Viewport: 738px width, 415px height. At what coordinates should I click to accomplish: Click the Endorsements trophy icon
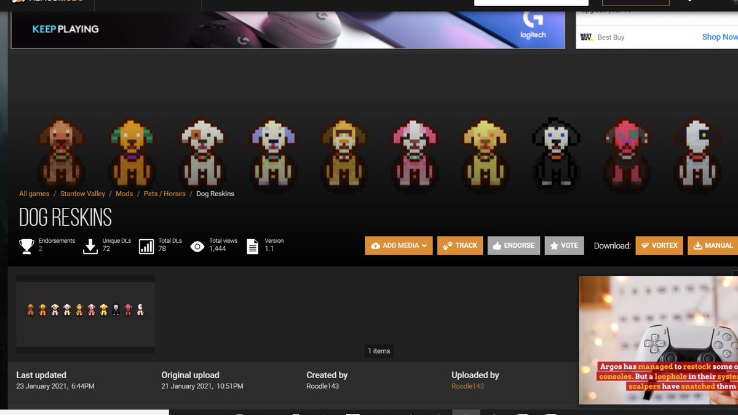(x=26, y=247)
